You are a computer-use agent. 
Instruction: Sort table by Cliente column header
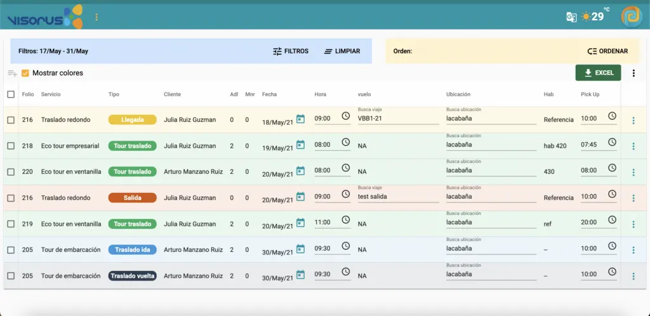click(172, 95)
